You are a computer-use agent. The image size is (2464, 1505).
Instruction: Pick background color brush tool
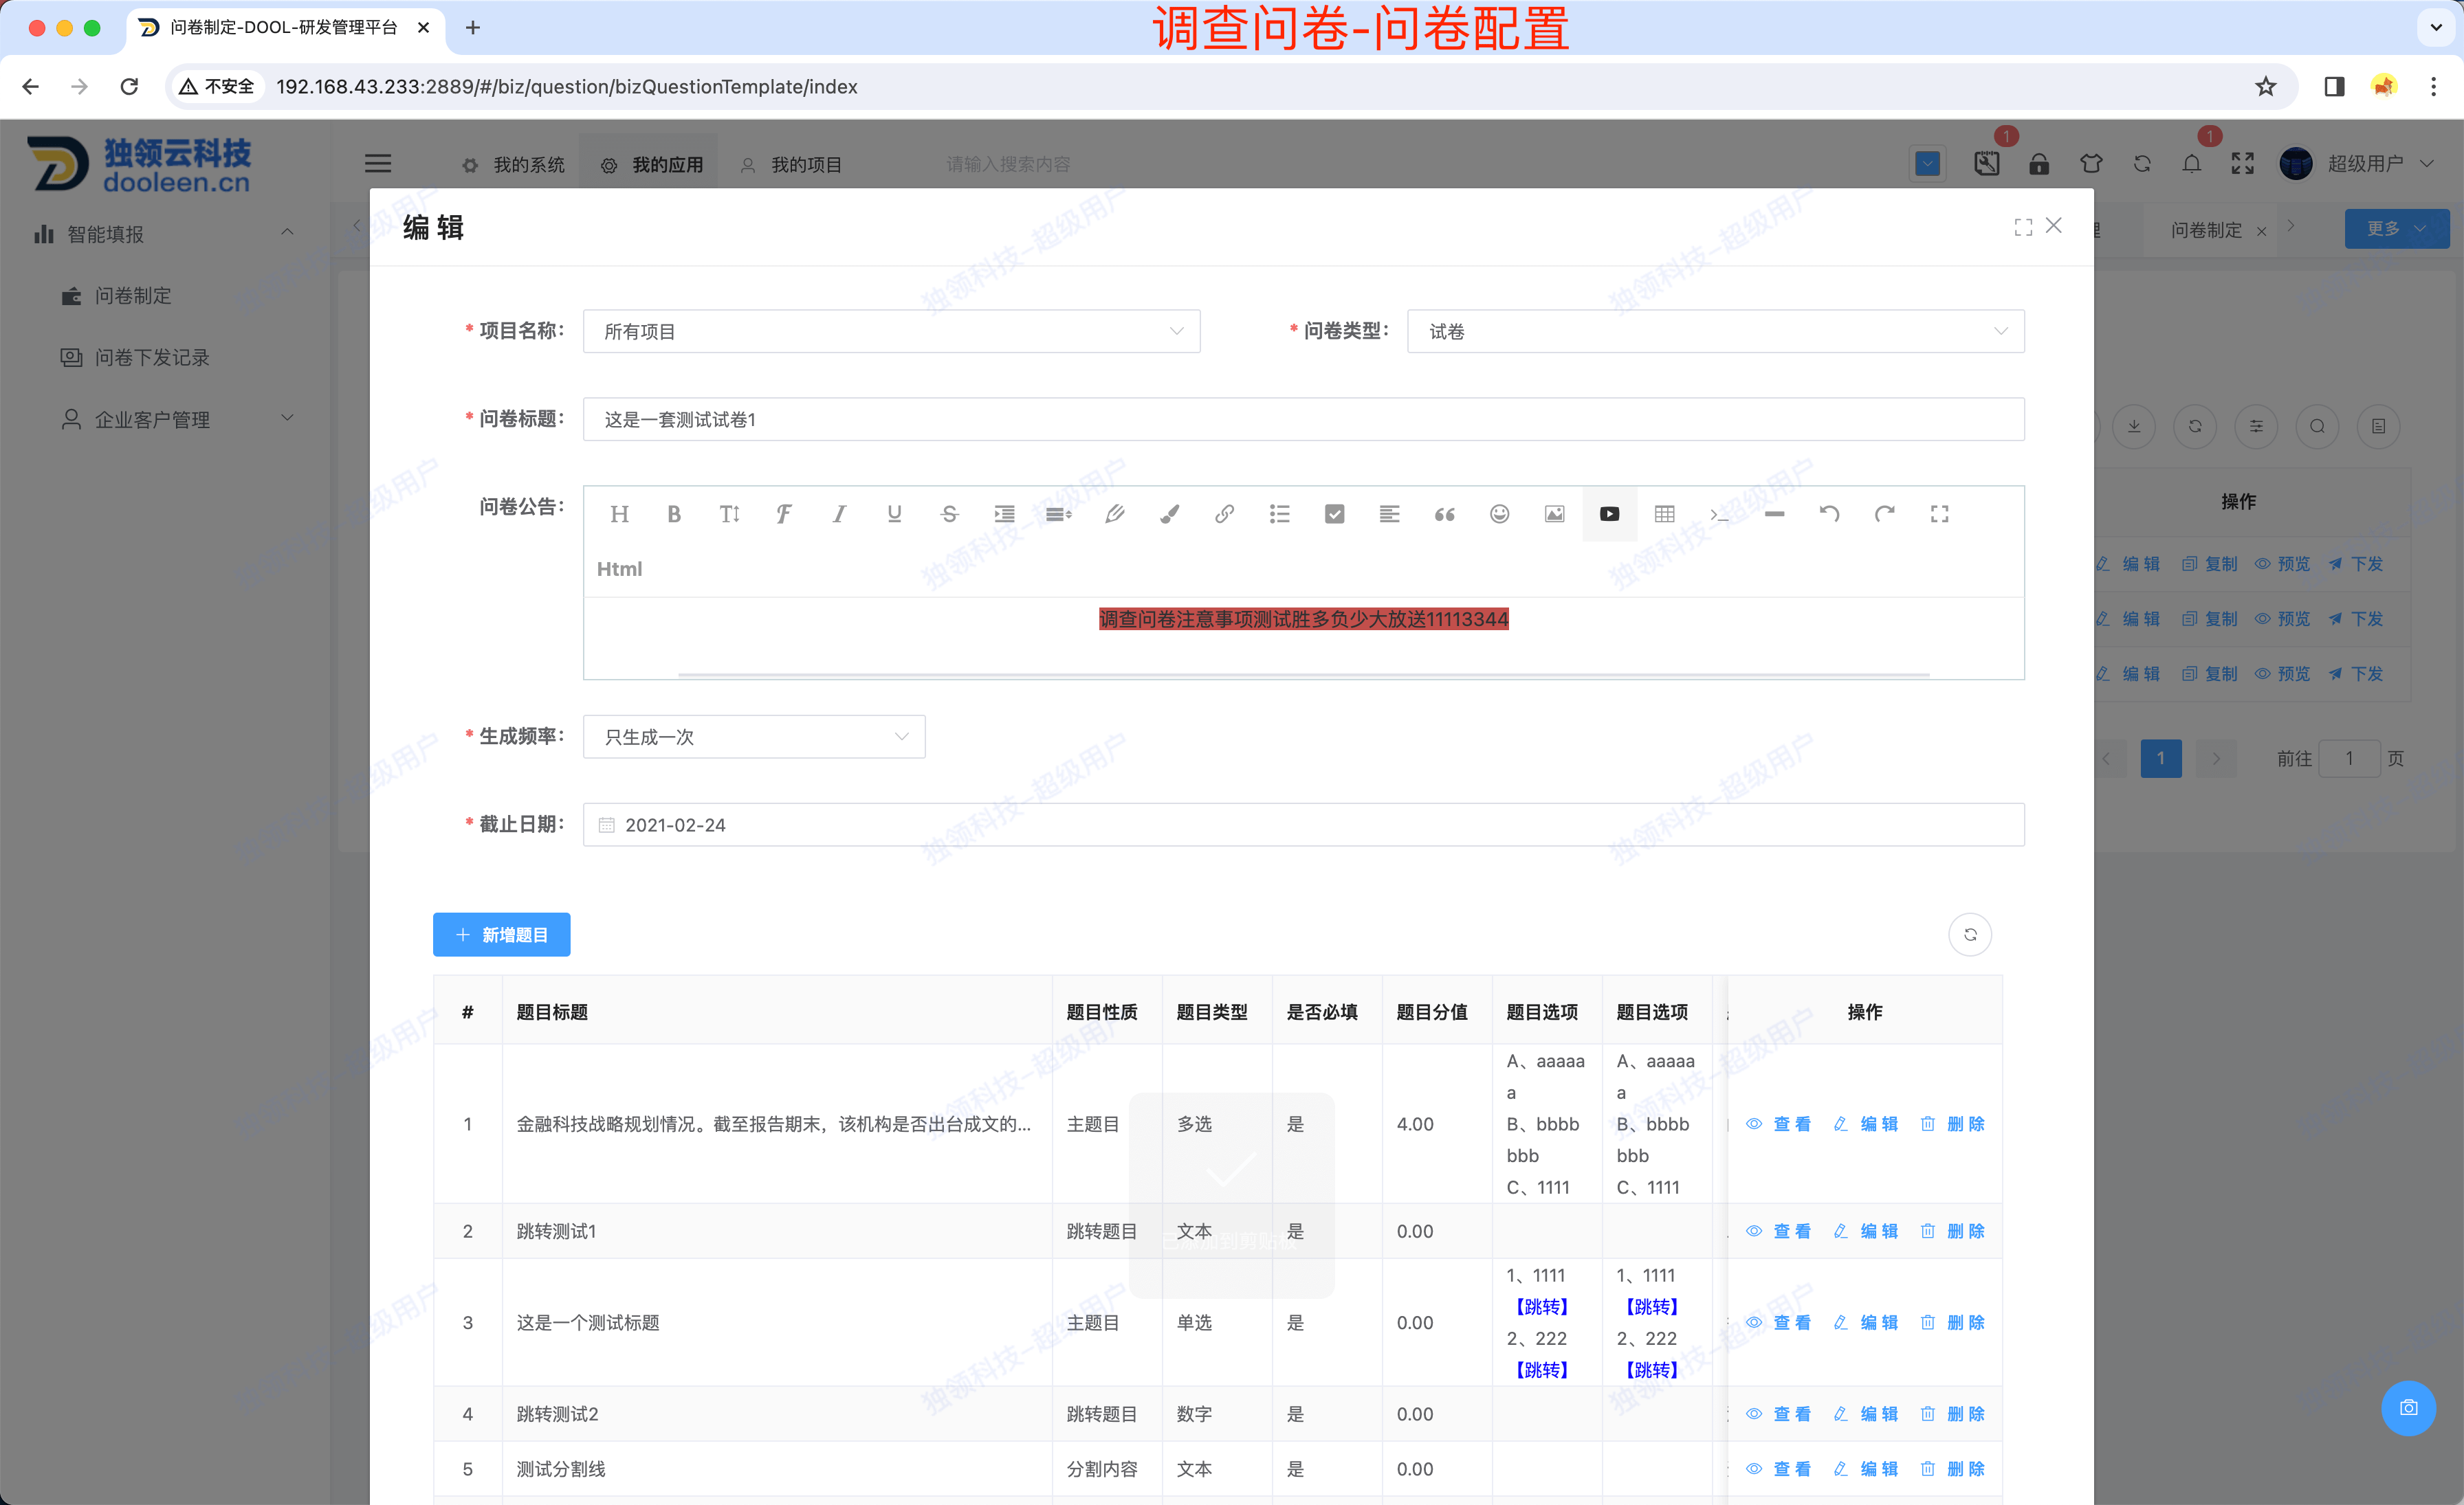(x=1169, y=513)
